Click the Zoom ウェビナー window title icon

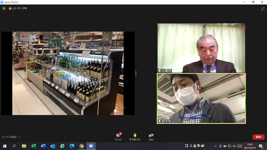click(x=2, y=2)
